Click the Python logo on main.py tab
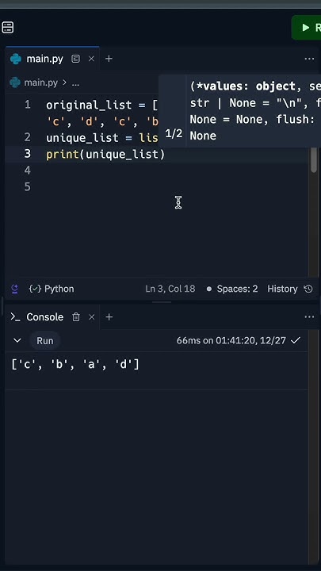The image size is (321, 571). click(16, 59)
